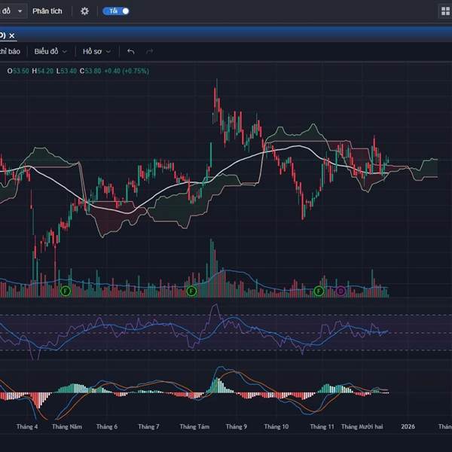Click the green F marker near Tháng 11
The height and width of the screenshot is (452, 452).
click(319, 290)
